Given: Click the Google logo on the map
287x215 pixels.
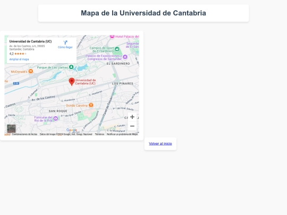Looking at the screenshot, I should click(x=72, y=130).
